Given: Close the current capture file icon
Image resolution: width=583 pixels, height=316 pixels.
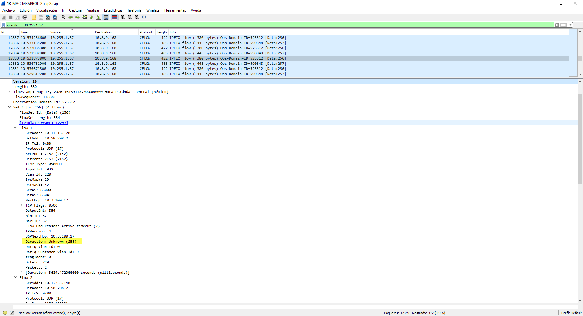Looking at the screenshot, I should (x=48, y=17).
